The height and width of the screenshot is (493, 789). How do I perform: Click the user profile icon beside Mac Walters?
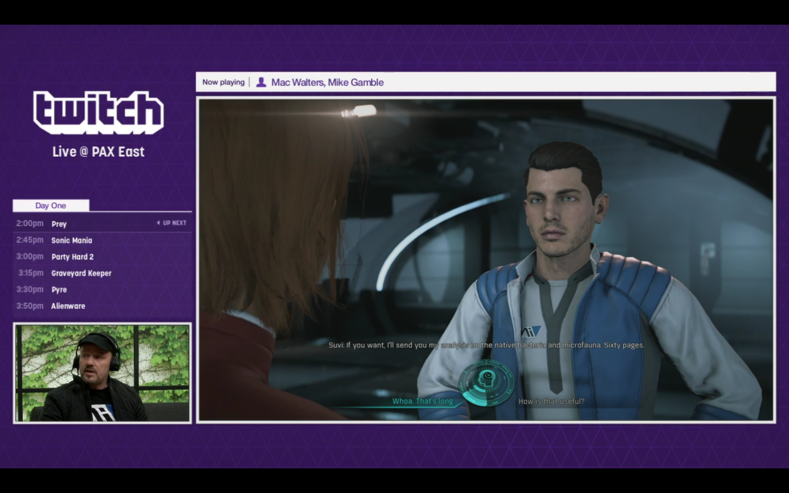click(x=261, y=82)
